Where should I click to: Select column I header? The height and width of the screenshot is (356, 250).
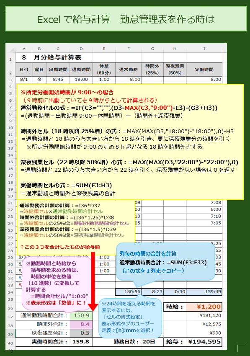(204, 49)
